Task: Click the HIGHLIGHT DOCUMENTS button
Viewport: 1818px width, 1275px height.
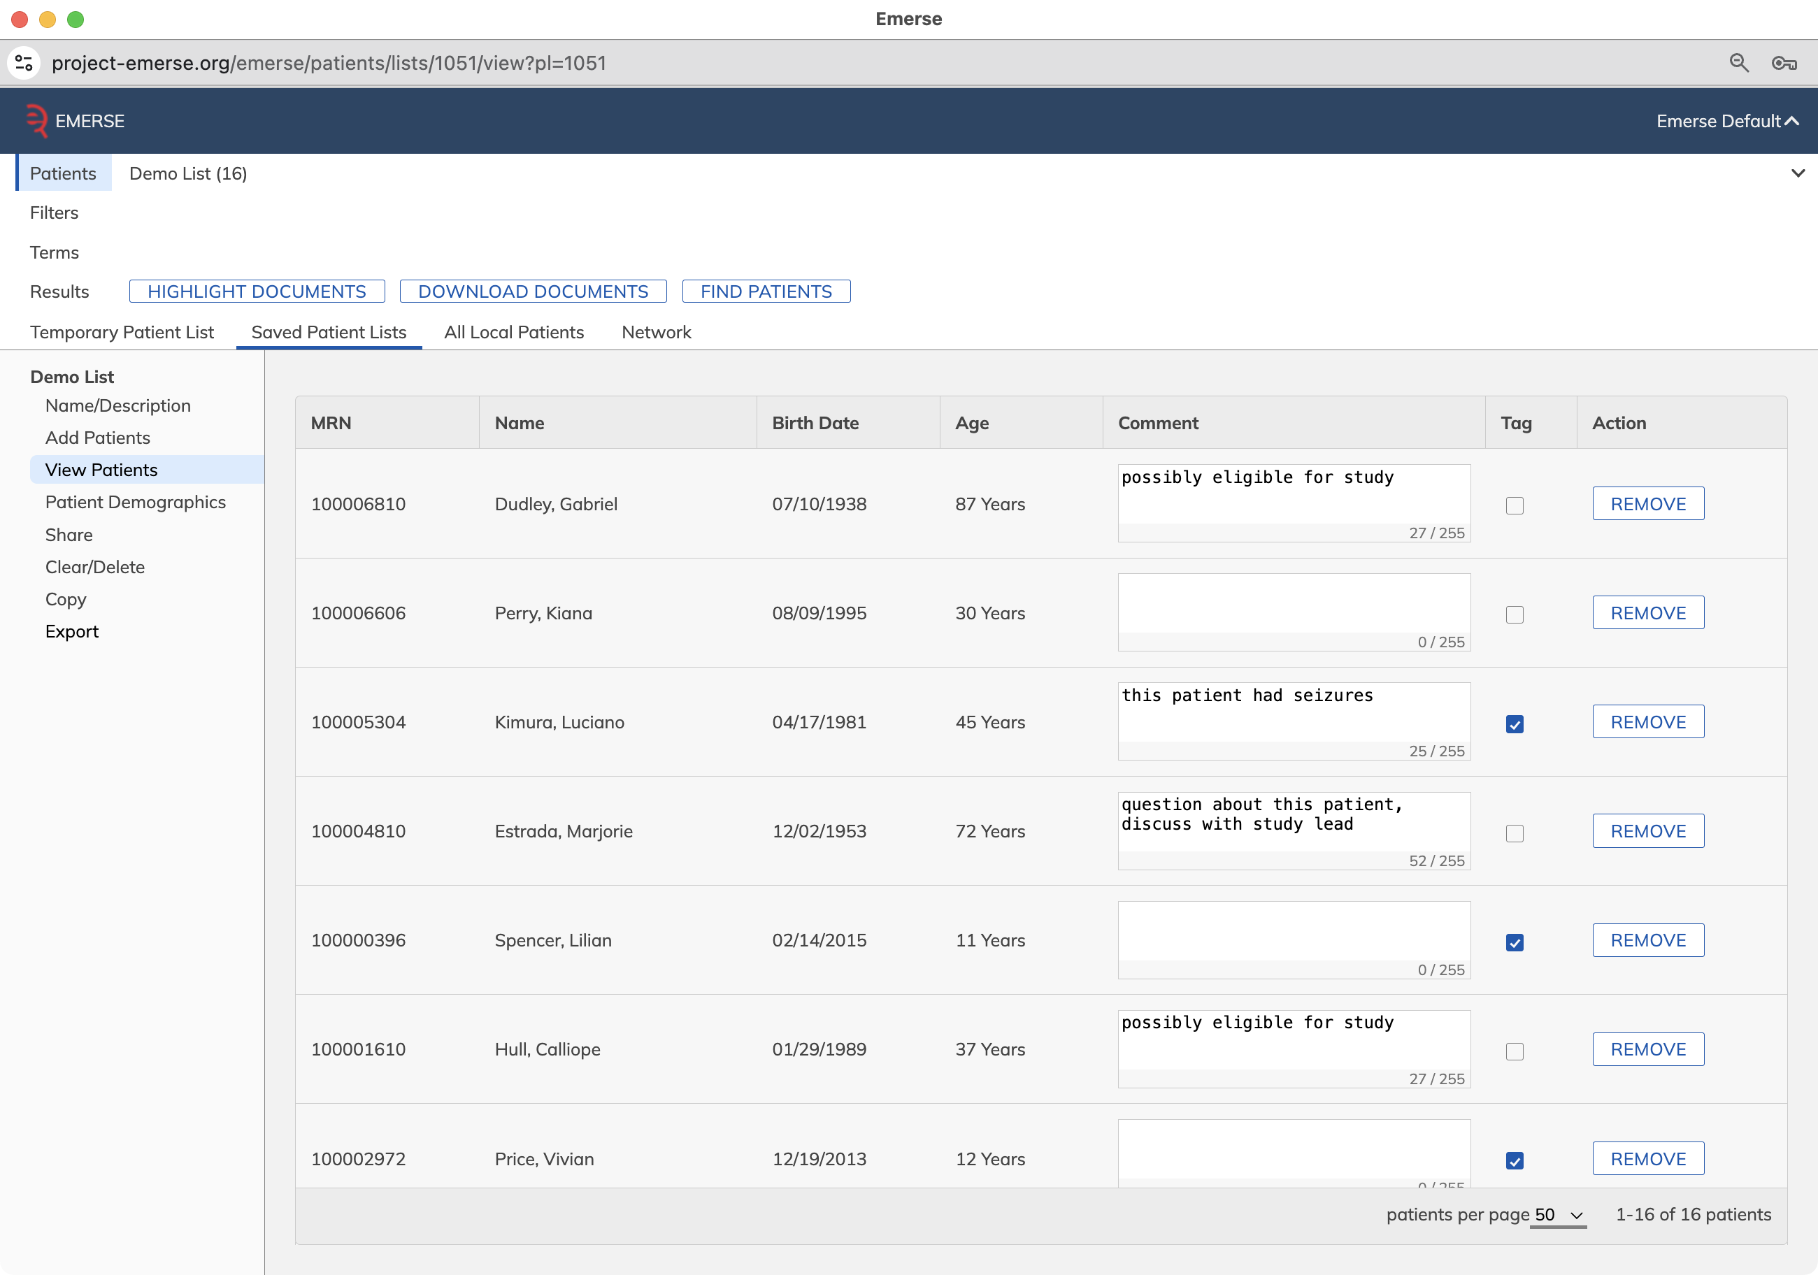Action: pos(257,291)
